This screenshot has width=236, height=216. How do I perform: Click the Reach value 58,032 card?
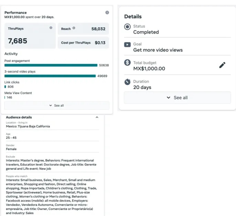tap(83, 29)
